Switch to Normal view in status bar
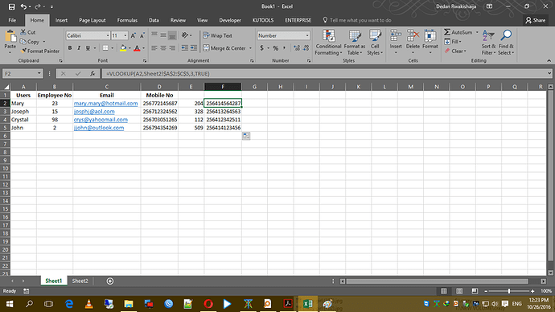555x312 pixels. point(443,291)
